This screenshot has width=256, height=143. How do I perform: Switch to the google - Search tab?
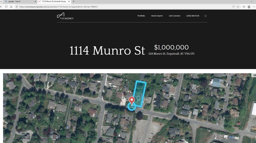(x=18, y=2)
